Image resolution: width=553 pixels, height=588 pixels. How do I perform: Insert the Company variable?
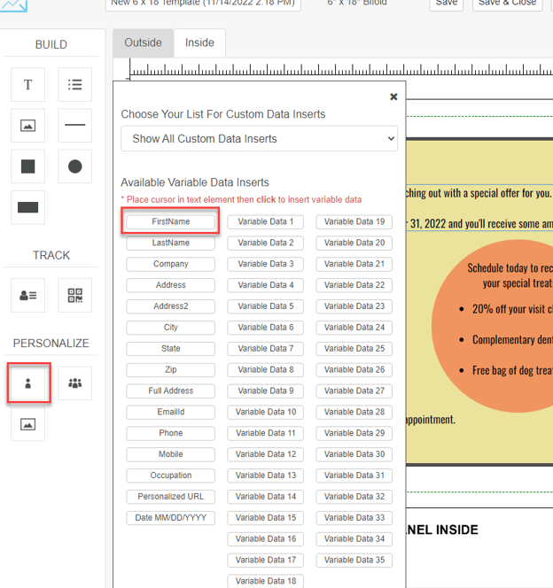[171, 264]
